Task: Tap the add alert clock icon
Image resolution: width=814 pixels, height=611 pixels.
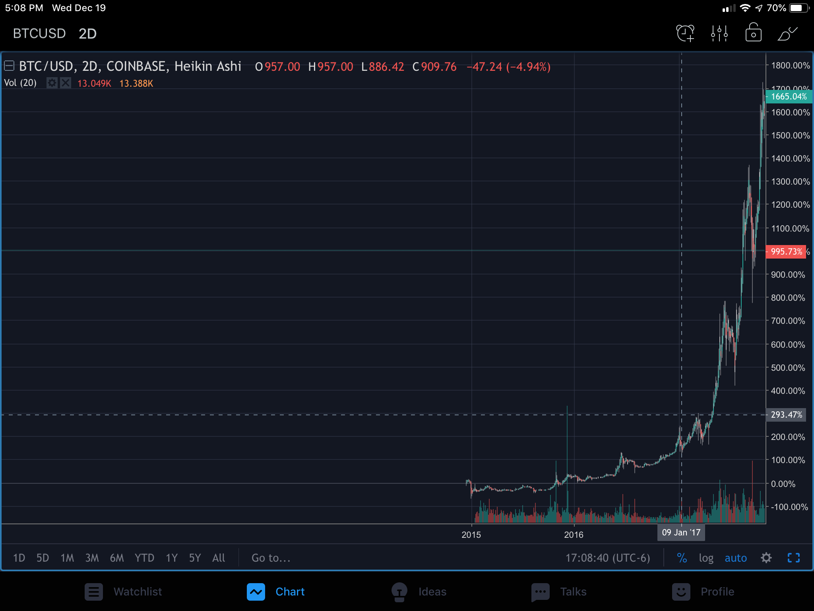Action: click(x=685, y=33)
